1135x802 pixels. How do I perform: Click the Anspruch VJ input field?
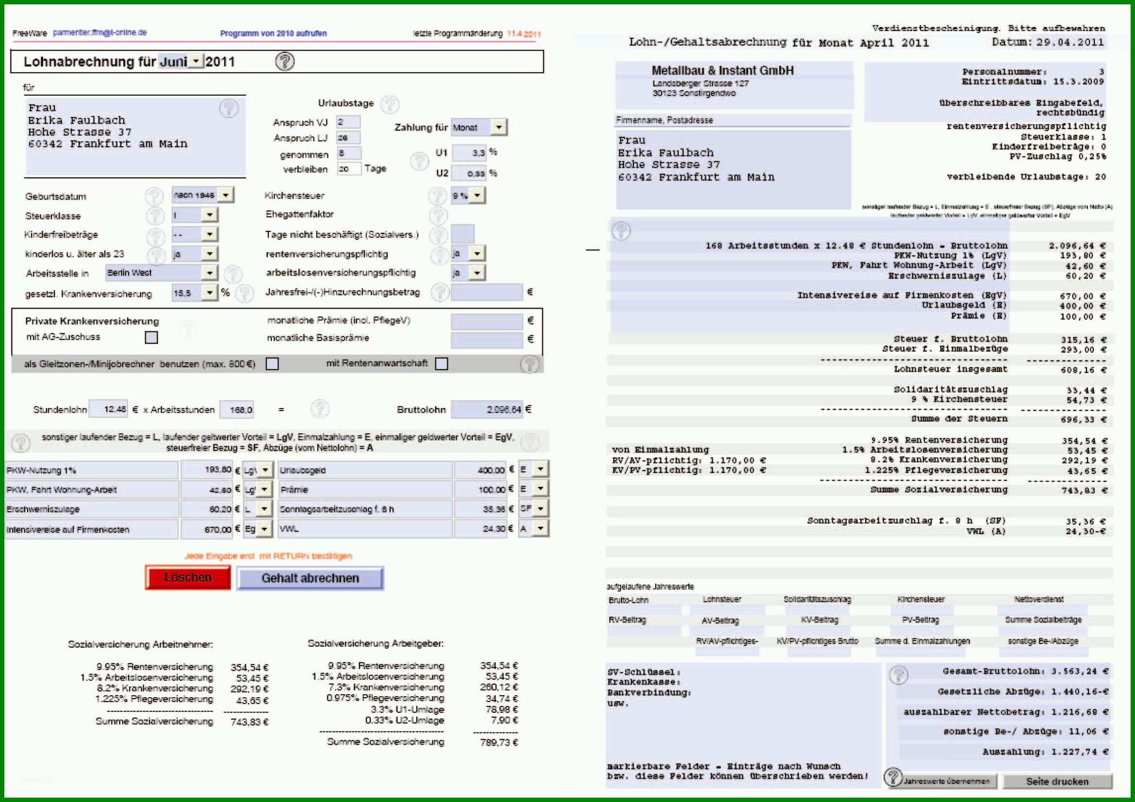click(348, 122)
